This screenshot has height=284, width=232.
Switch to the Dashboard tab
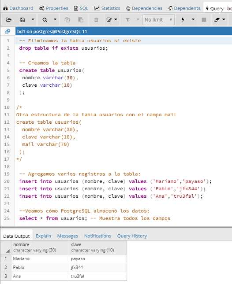click(x=19, y=8)
